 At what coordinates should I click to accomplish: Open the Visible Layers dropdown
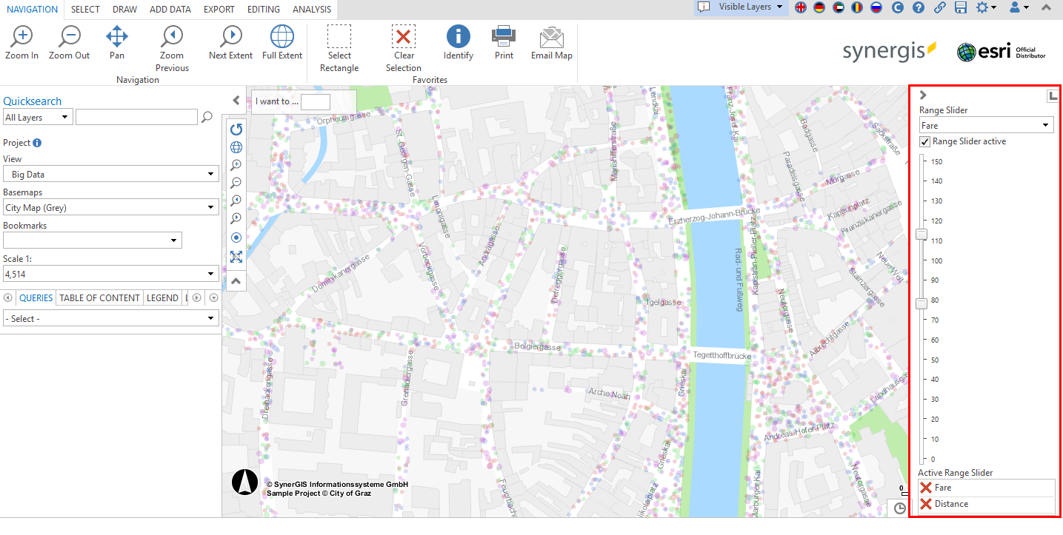[x=742, y=7]
